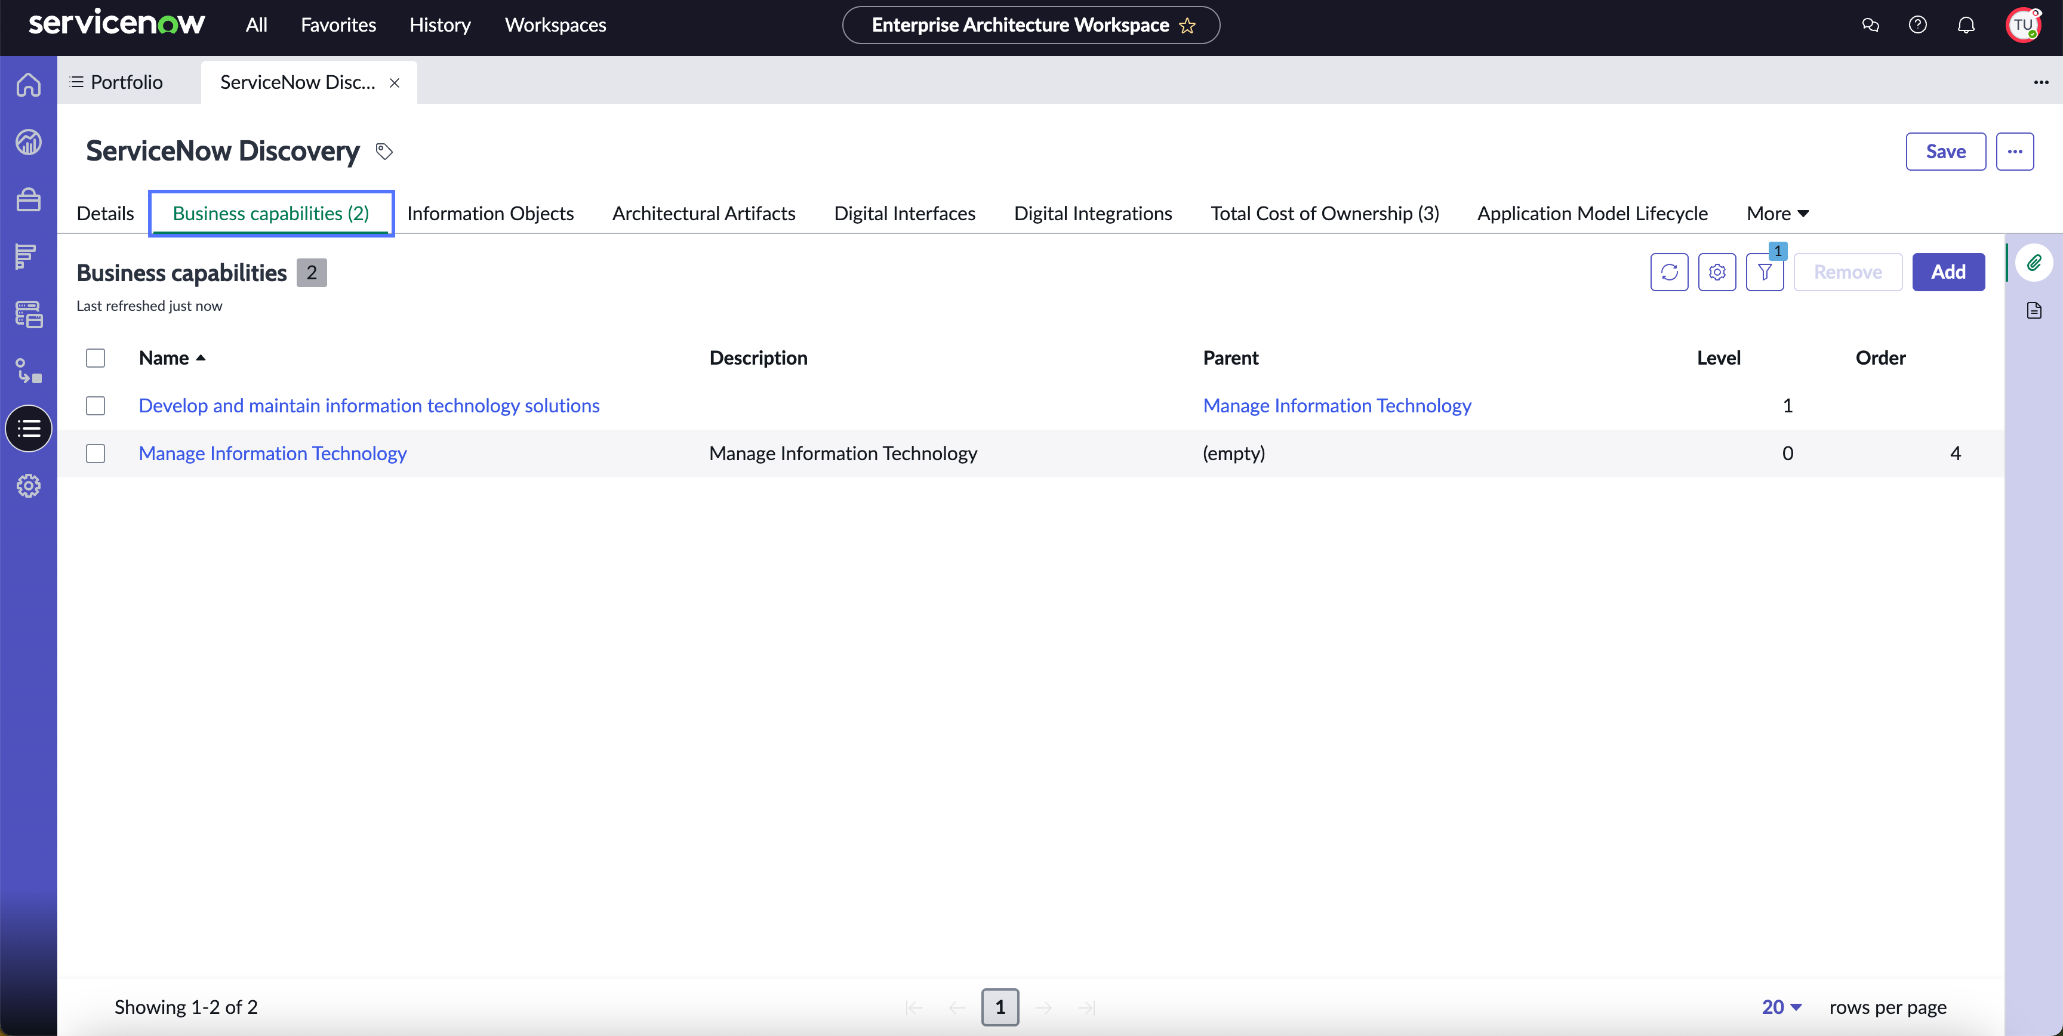
Task: Click the servicenow logo
Action: [x=117, y=23]
